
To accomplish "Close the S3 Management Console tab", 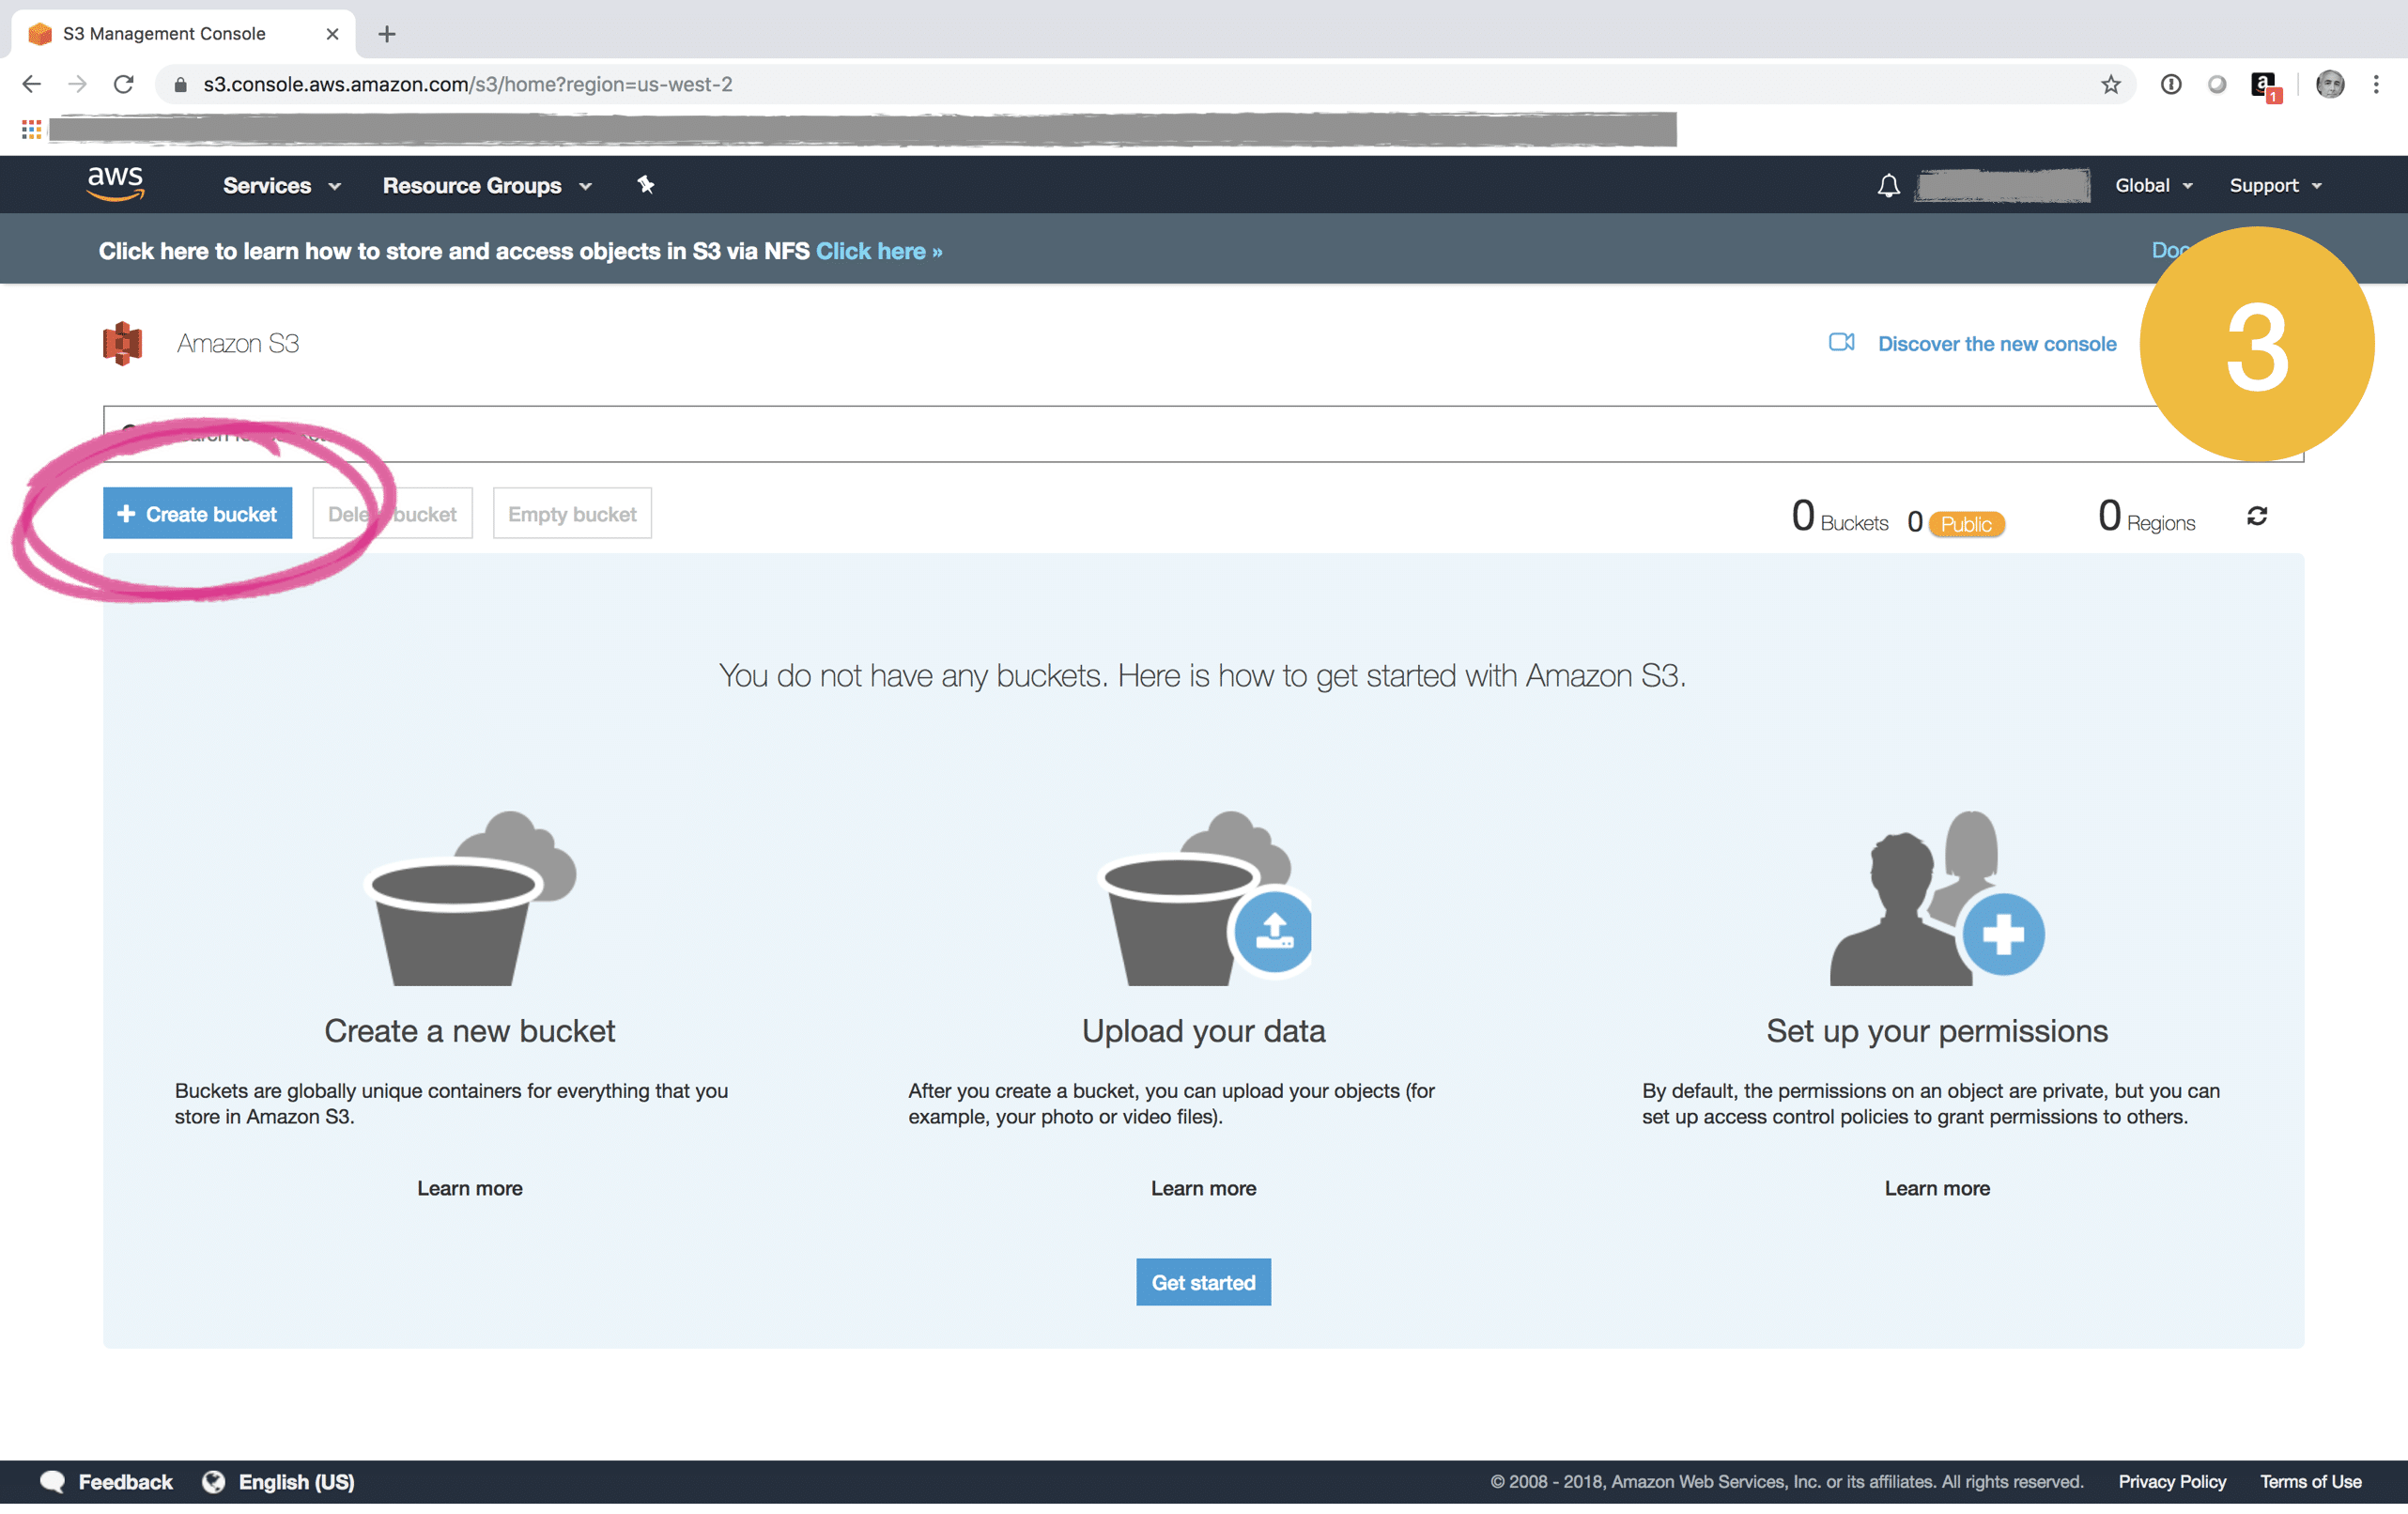I will [x=332, y=34].
